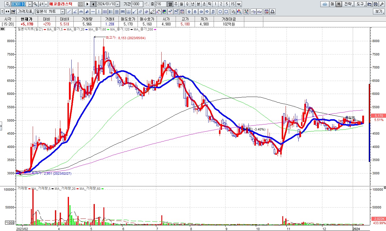Click the right arrow marker tool
The height and width of the screenshot is (231, 386).
pyautogui.click(x=207, y=12)
